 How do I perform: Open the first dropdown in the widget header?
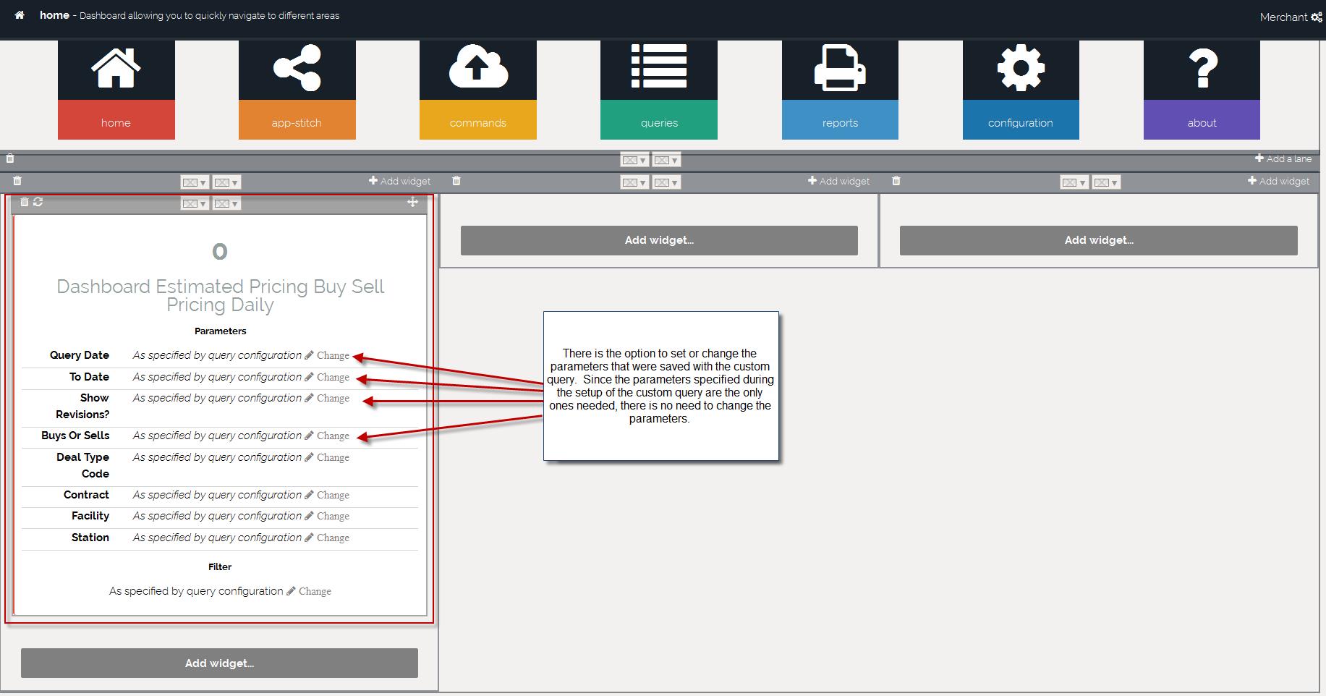[194, 204]
